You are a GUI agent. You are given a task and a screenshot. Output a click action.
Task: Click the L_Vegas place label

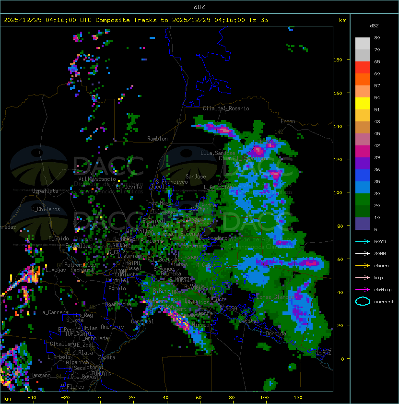pyautogui.click(x=56, y=270)
